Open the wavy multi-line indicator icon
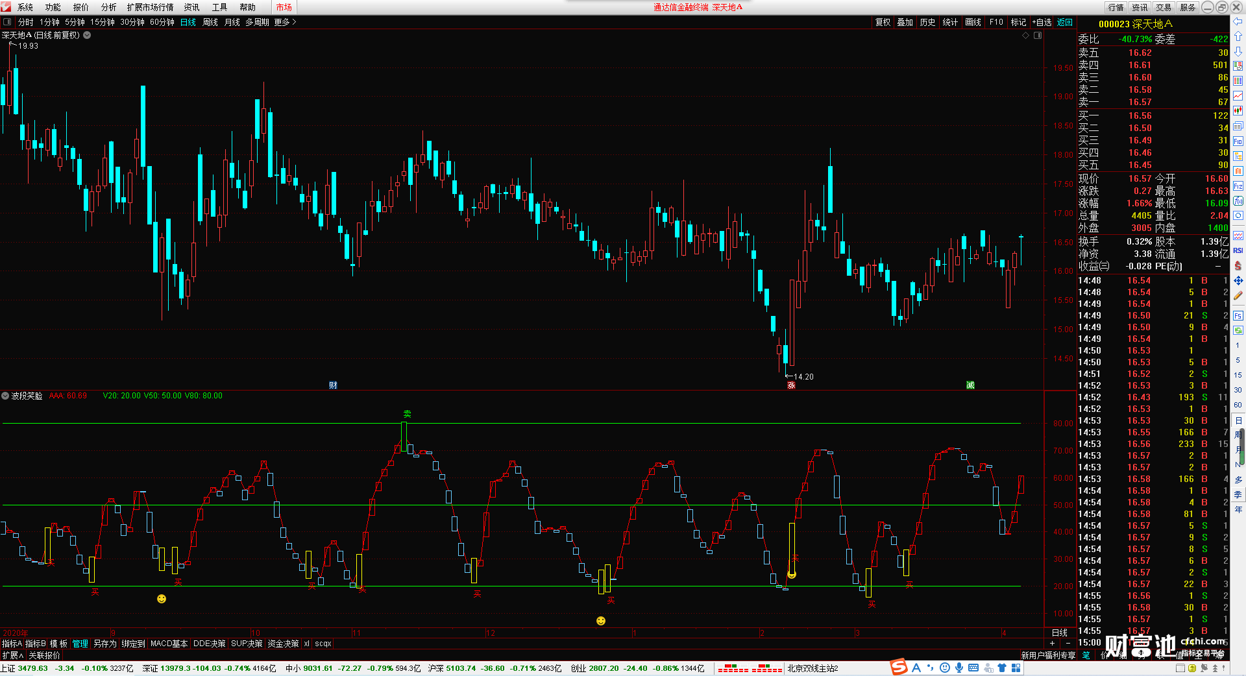This screenshot has width=1246, height=676. pyautogui.click(x=1238, y=235)
